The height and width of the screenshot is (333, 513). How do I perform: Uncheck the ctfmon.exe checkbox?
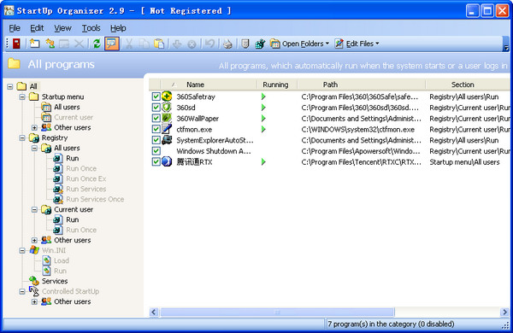(156, 129)
